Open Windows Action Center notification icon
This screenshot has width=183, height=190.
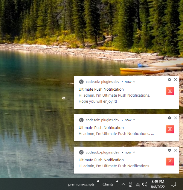173,184
